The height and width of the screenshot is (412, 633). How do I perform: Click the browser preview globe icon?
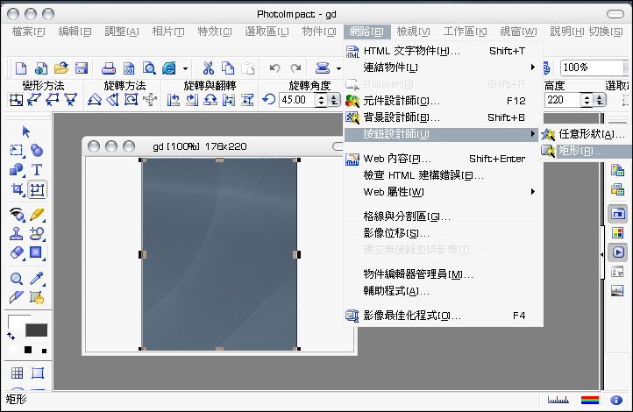(x=168, y=68)
